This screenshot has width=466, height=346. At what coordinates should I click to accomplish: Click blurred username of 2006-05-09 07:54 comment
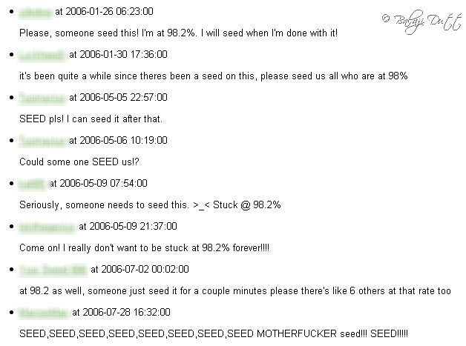coord(32,184)
